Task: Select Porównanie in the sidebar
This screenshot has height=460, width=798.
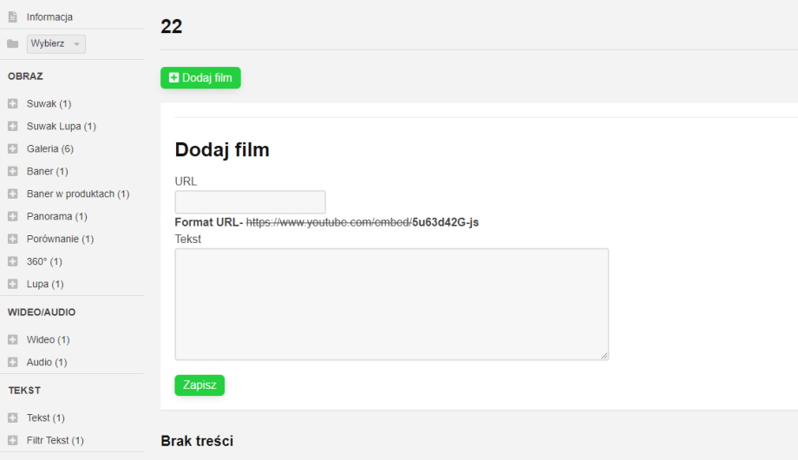Action: coord(60,240)
